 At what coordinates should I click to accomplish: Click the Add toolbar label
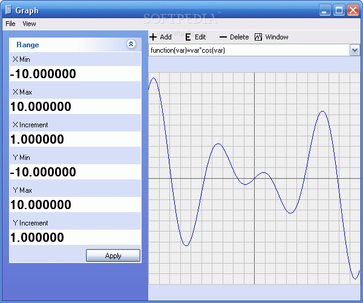coord(166,37)
